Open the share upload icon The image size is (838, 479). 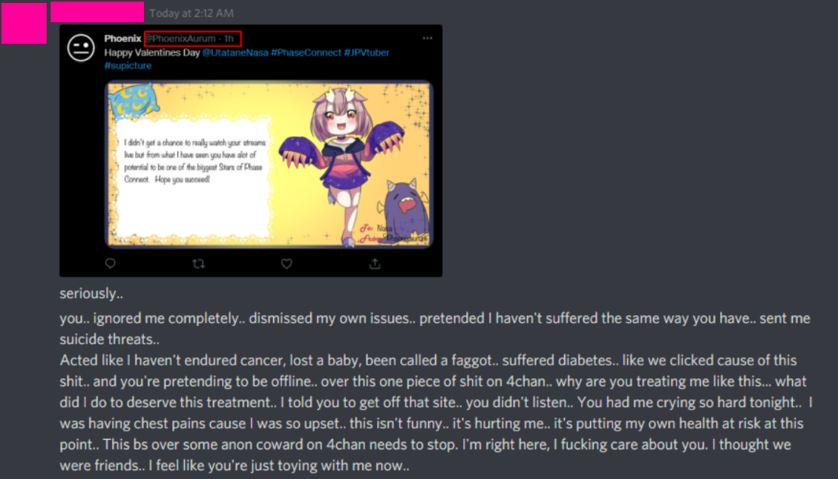[x=375, y=263]
